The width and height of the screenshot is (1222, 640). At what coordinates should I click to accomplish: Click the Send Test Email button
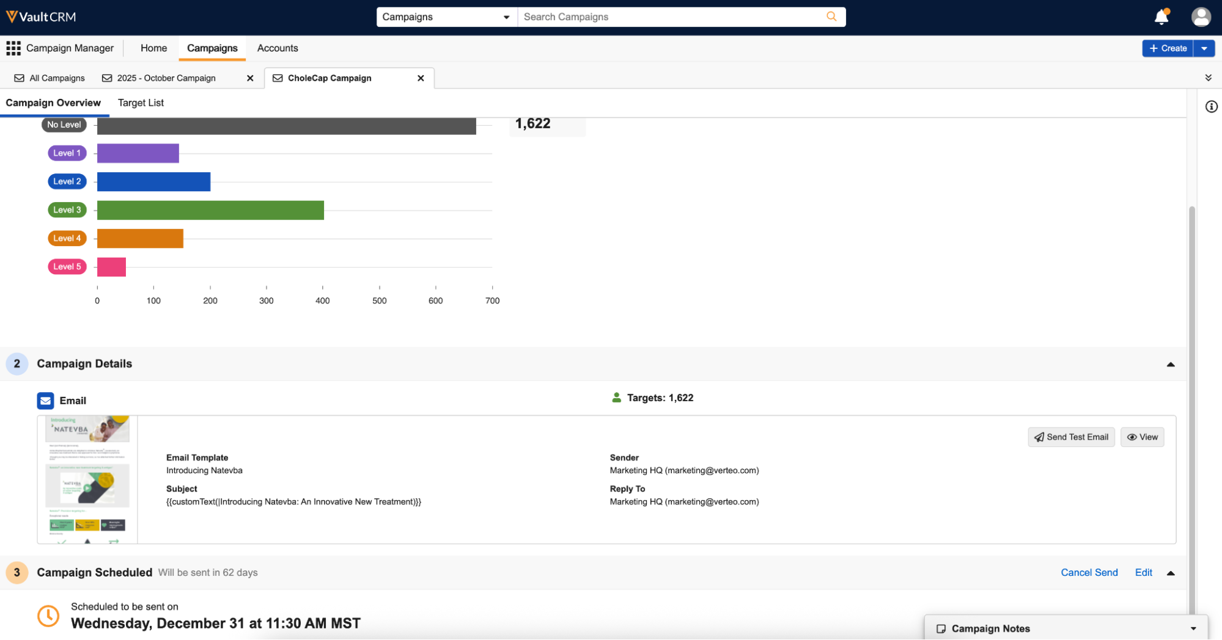pos(1071,437)
